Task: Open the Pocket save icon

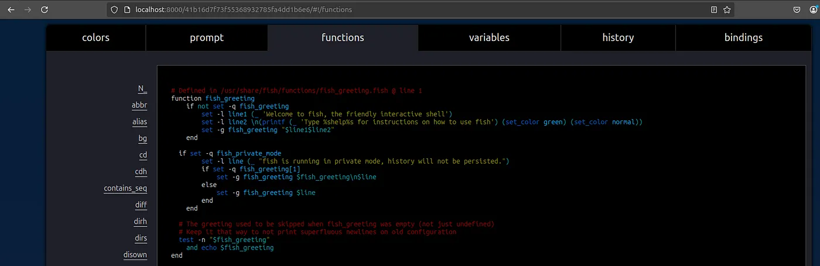Action: (x=797, y=9)
